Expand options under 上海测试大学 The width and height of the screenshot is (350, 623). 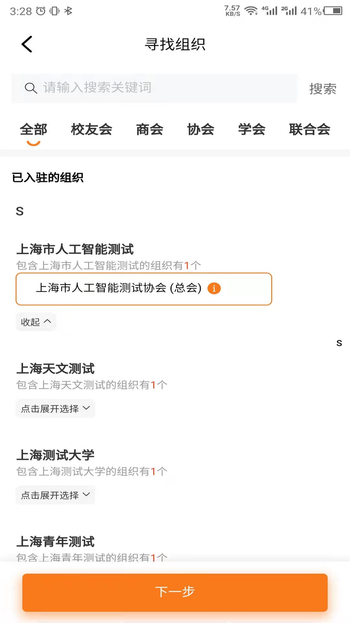coord(55,495)
